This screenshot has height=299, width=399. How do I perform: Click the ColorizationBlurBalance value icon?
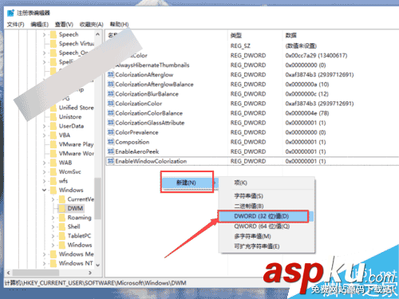click(111, 93)
